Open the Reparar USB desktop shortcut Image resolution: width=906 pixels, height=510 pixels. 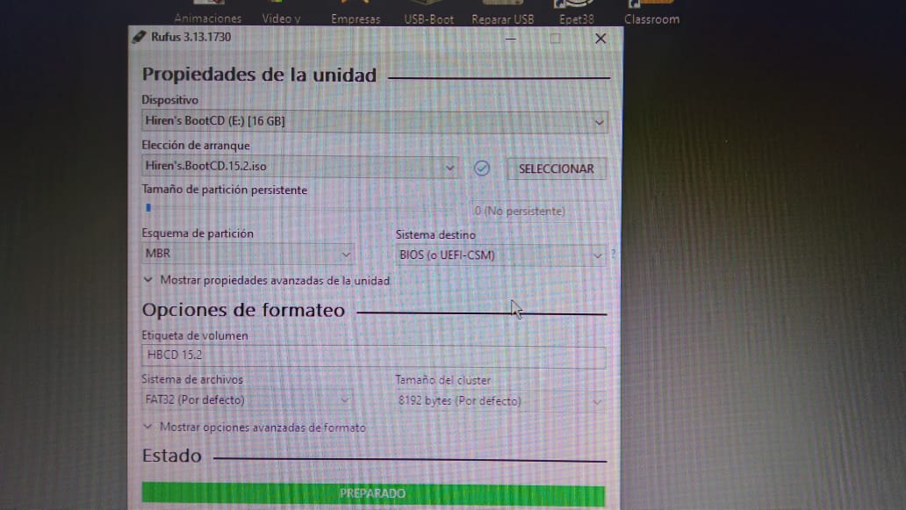coord(503,13)
